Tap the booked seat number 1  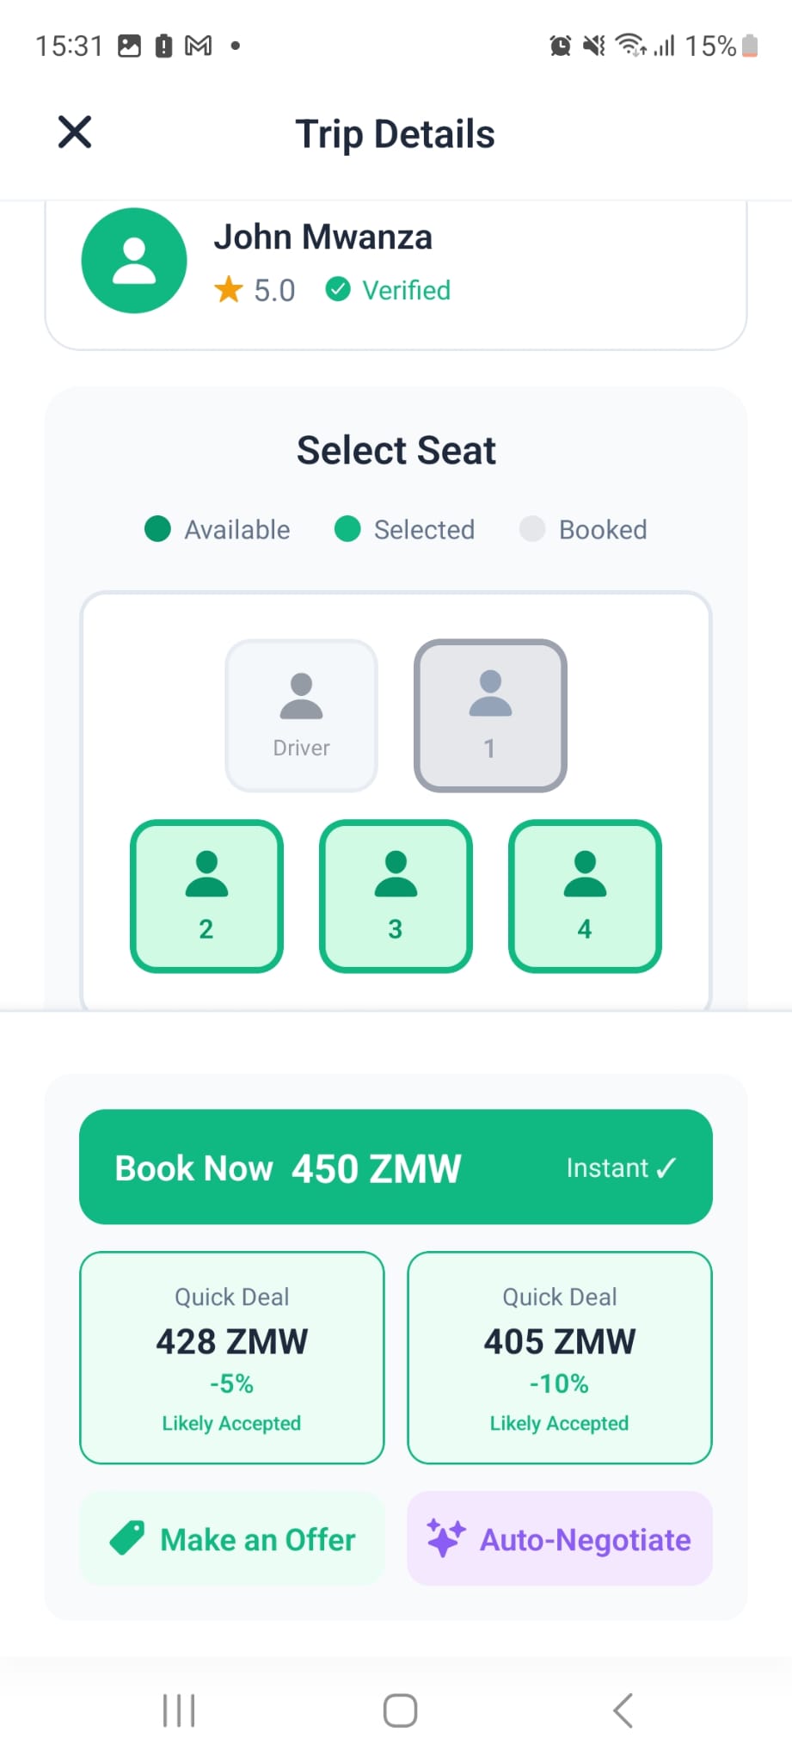click(490, 715)
